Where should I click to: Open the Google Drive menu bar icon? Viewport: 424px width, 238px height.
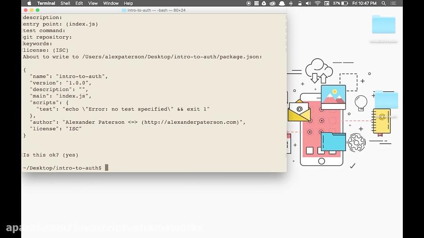pyautogui.click(x=264, y=3)
